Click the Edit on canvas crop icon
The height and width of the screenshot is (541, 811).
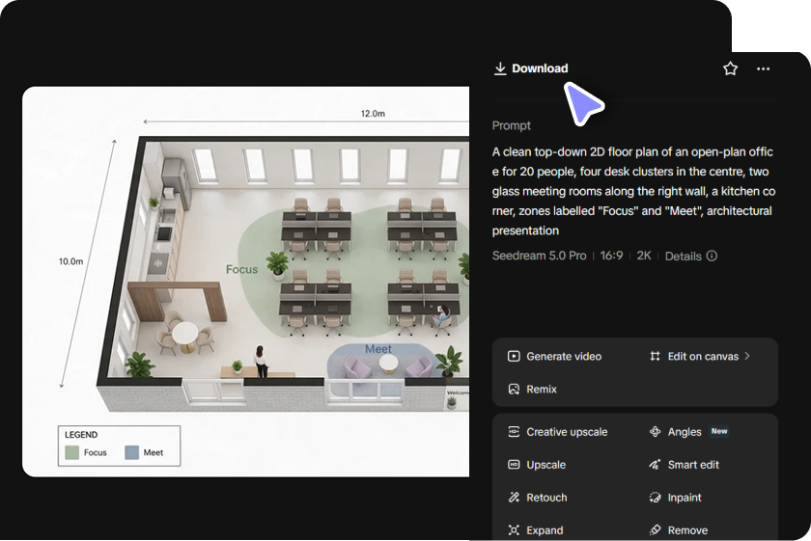[x=655, y=356]
